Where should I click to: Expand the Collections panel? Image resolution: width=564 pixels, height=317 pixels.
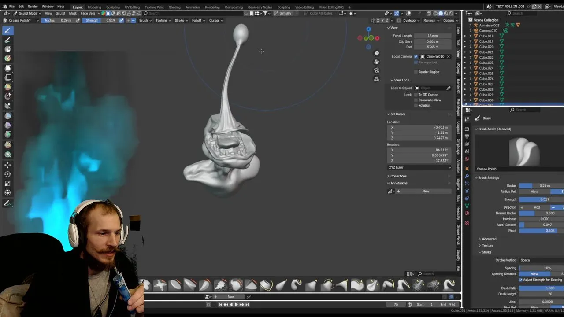398,176
